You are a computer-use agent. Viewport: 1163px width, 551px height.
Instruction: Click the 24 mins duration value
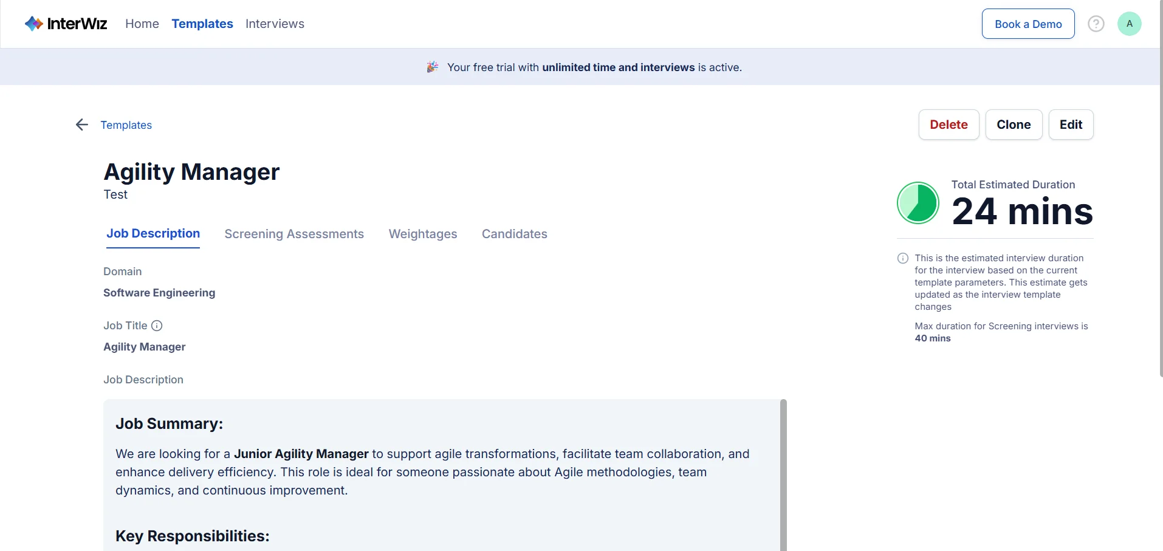[1022, 211]
